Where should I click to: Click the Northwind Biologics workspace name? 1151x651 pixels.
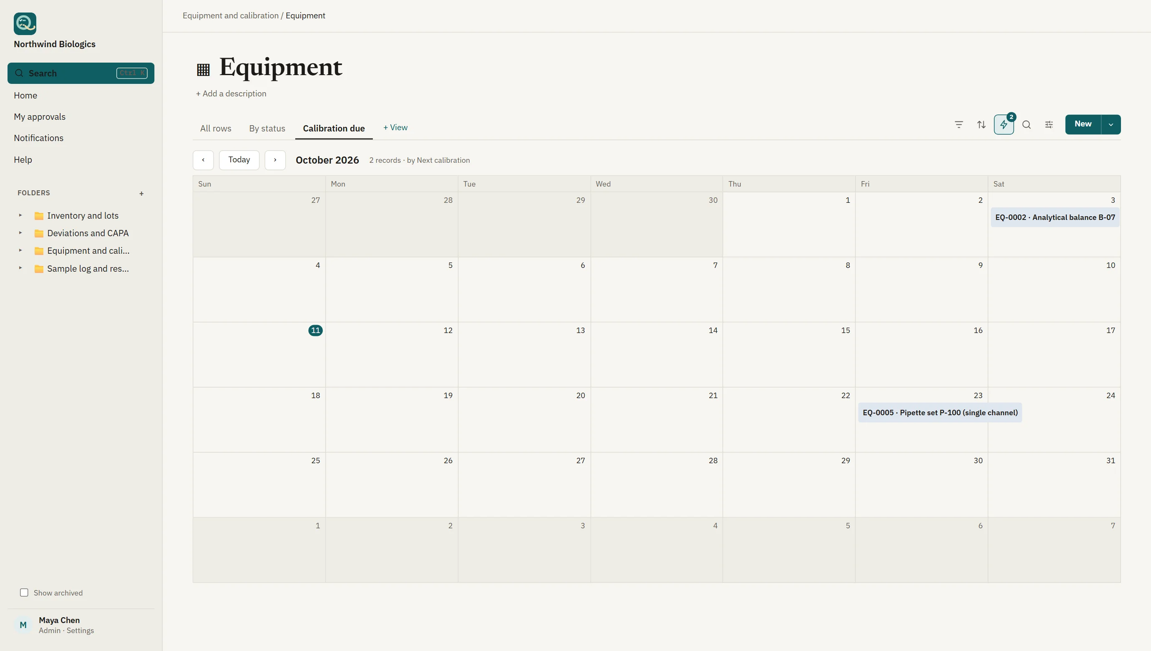click(55, 44)
